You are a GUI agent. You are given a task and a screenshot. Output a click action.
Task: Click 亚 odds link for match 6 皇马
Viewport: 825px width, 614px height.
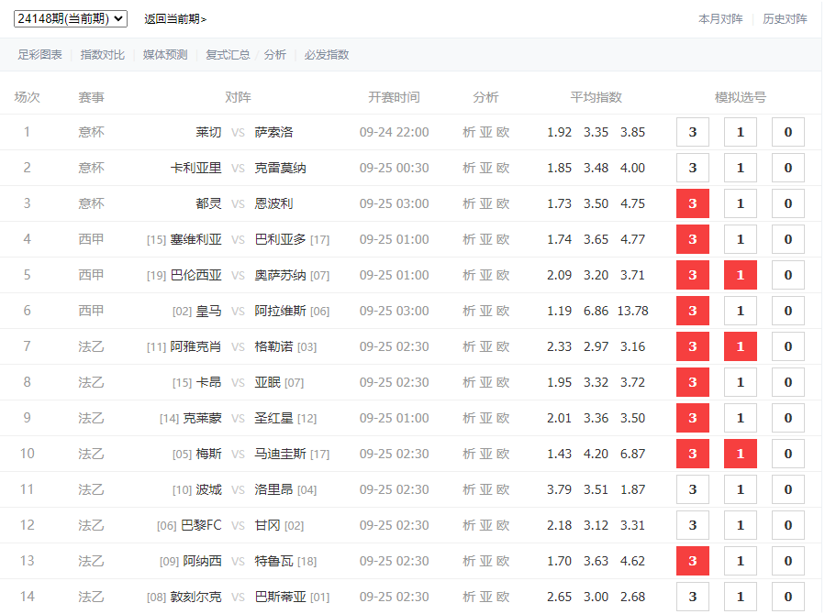pyautogui.click(x=485, y=311)
